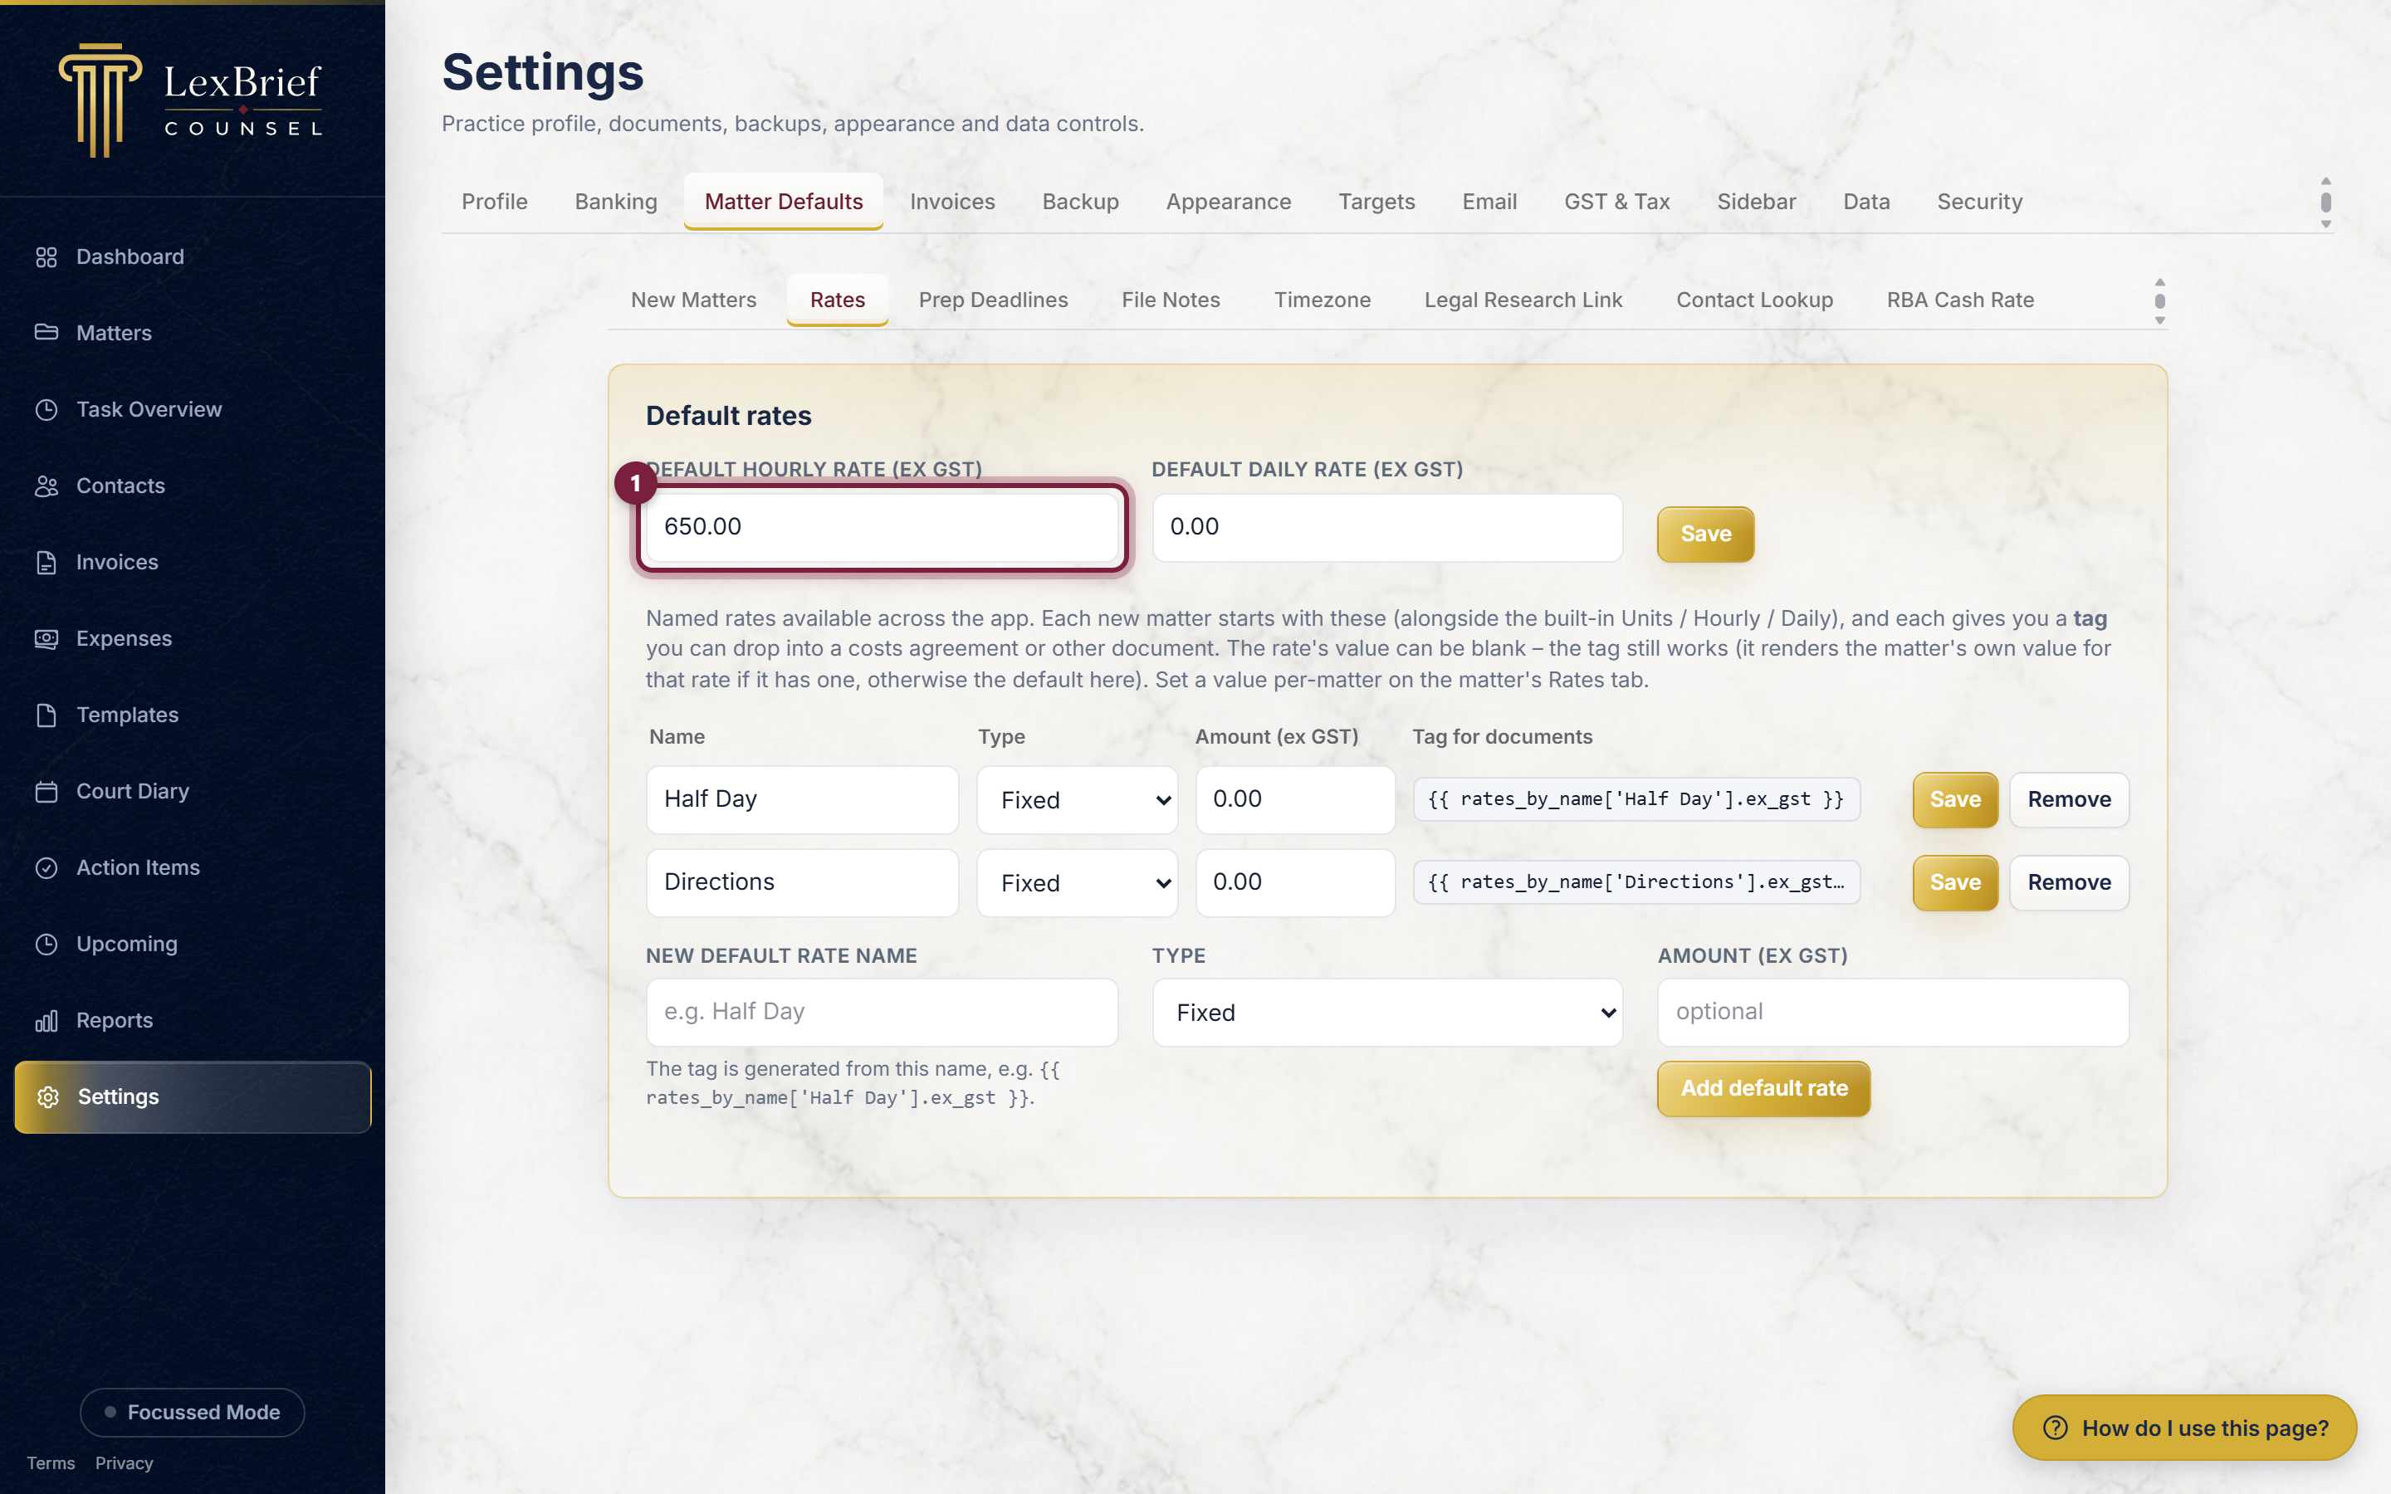
Task: Open the Appearance tab
Action: tap(1228, 202)
